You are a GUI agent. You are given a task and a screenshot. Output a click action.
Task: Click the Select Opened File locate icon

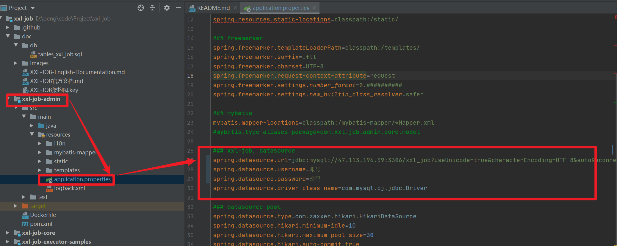tap(141, 8)
